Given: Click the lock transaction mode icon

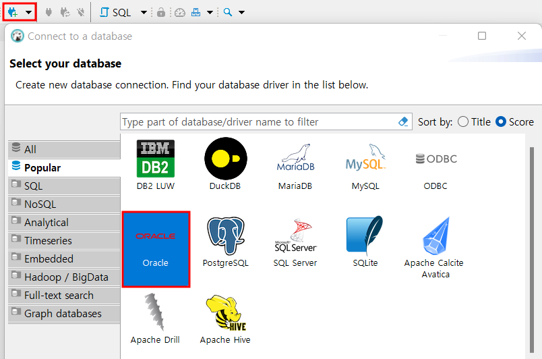Looking at the screenshot, I should click(x=160, y=12).
